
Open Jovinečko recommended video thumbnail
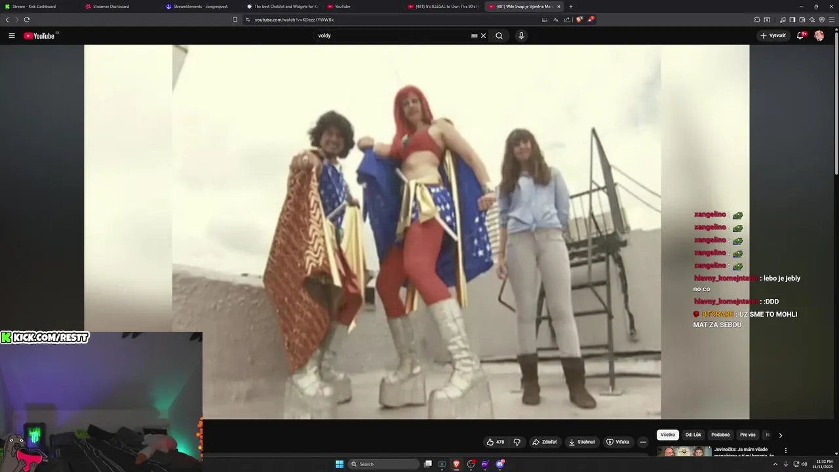[684, 452]
